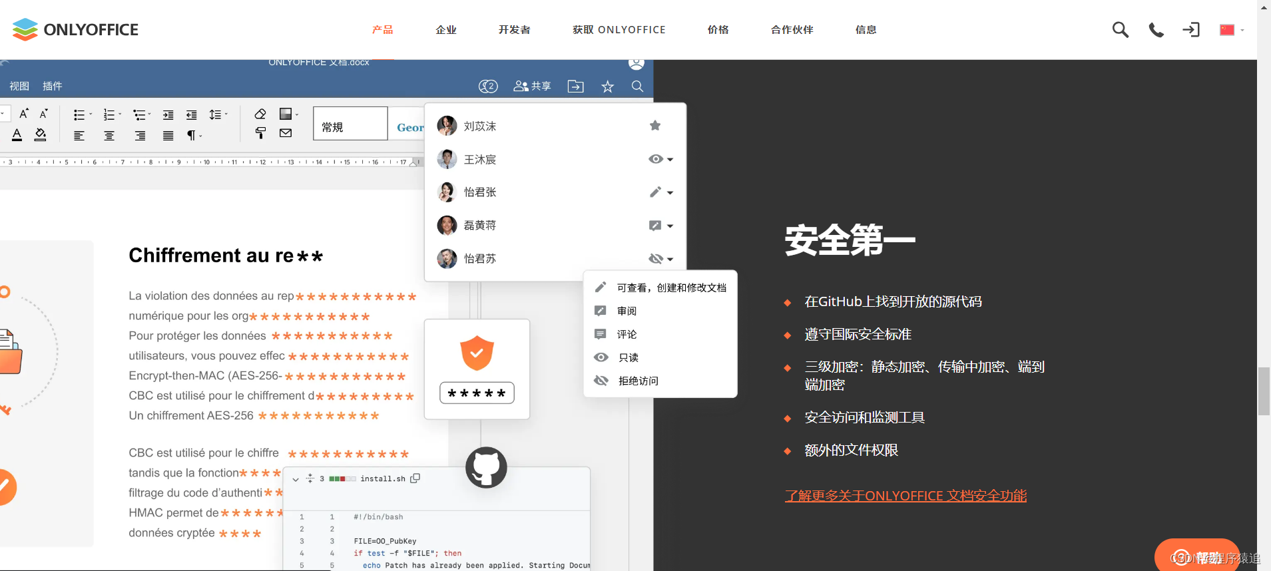Screen dimensions: 1271x571
Task: Click the font color icon
Action: click(17, 135)
